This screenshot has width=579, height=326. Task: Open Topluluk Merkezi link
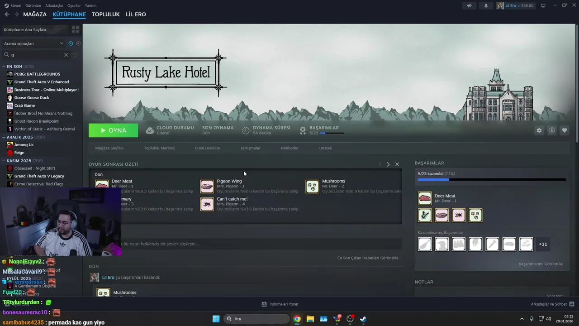tap(159, 148)
